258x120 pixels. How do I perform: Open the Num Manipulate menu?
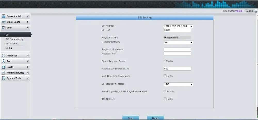point(15,73)
